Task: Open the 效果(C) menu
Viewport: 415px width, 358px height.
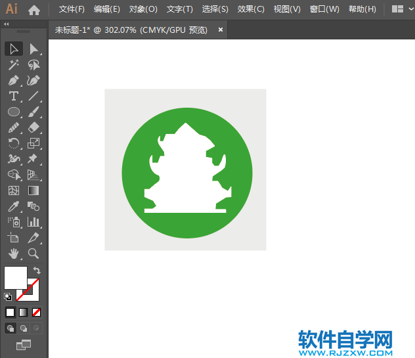Action: [251, 9]
